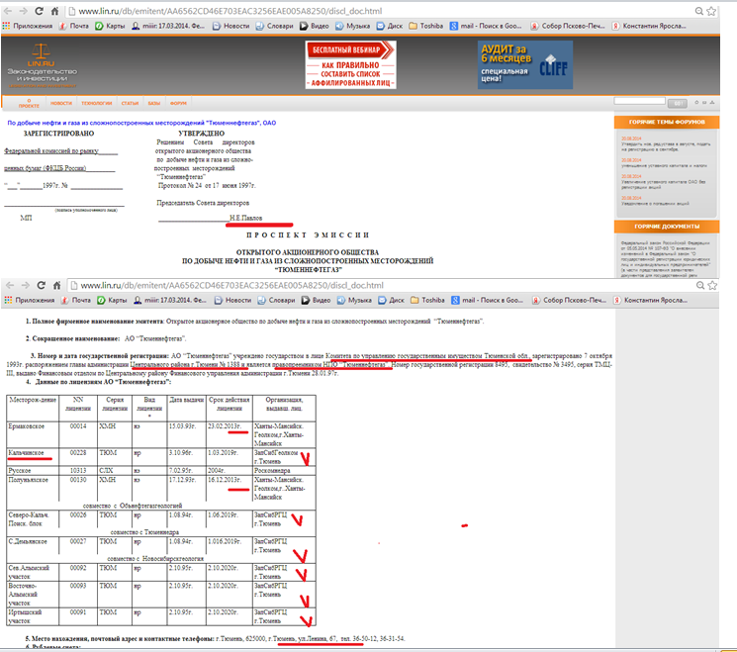This screenshot has height=652, width=737.
Task: Click the sitemap icon beside search button
Action: (x=712, y=103)
